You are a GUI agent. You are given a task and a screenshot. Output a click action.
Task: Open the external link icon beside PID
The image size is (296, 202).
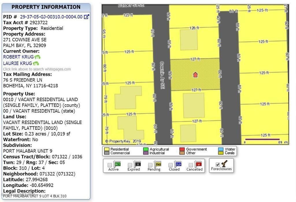[86, 17]
